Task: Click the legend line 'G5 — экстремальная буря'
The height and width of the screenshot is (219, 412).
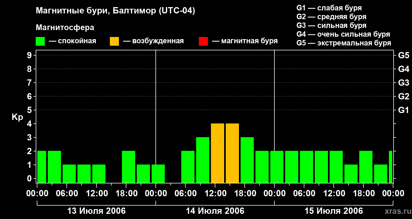Action: (x=344, y=43)
